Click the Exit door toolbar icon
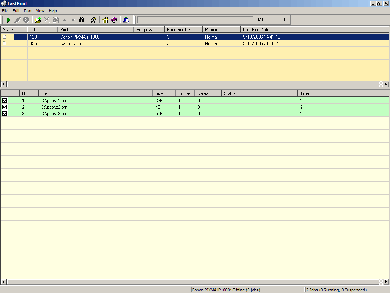The image size is (390, 293). click(126, 19)
